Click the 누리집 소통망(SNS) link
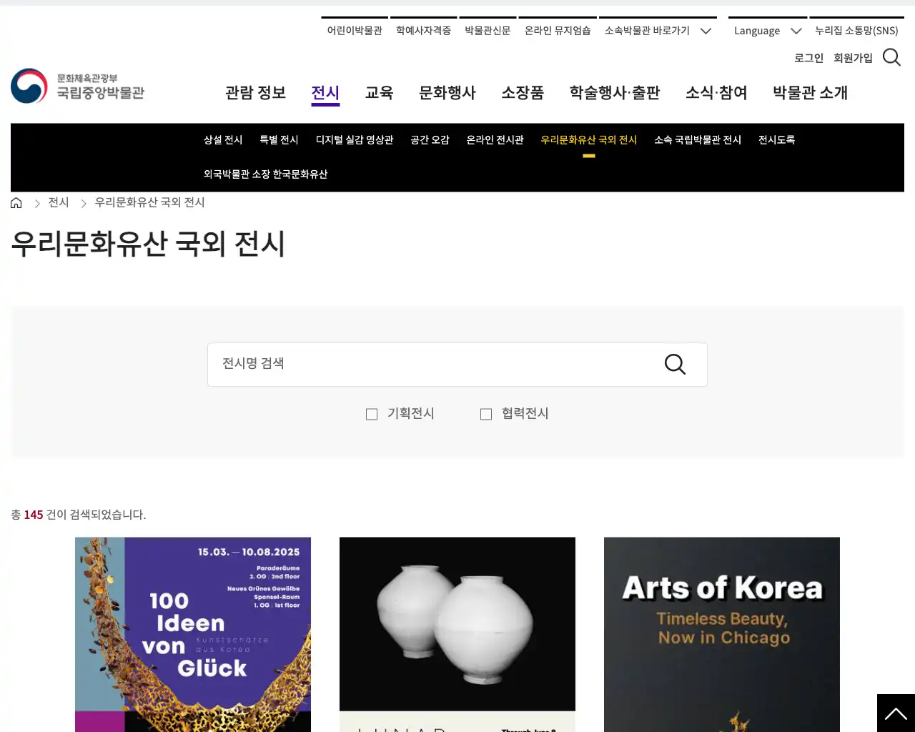Screen dimensions: 915x732 pos(856,31)
